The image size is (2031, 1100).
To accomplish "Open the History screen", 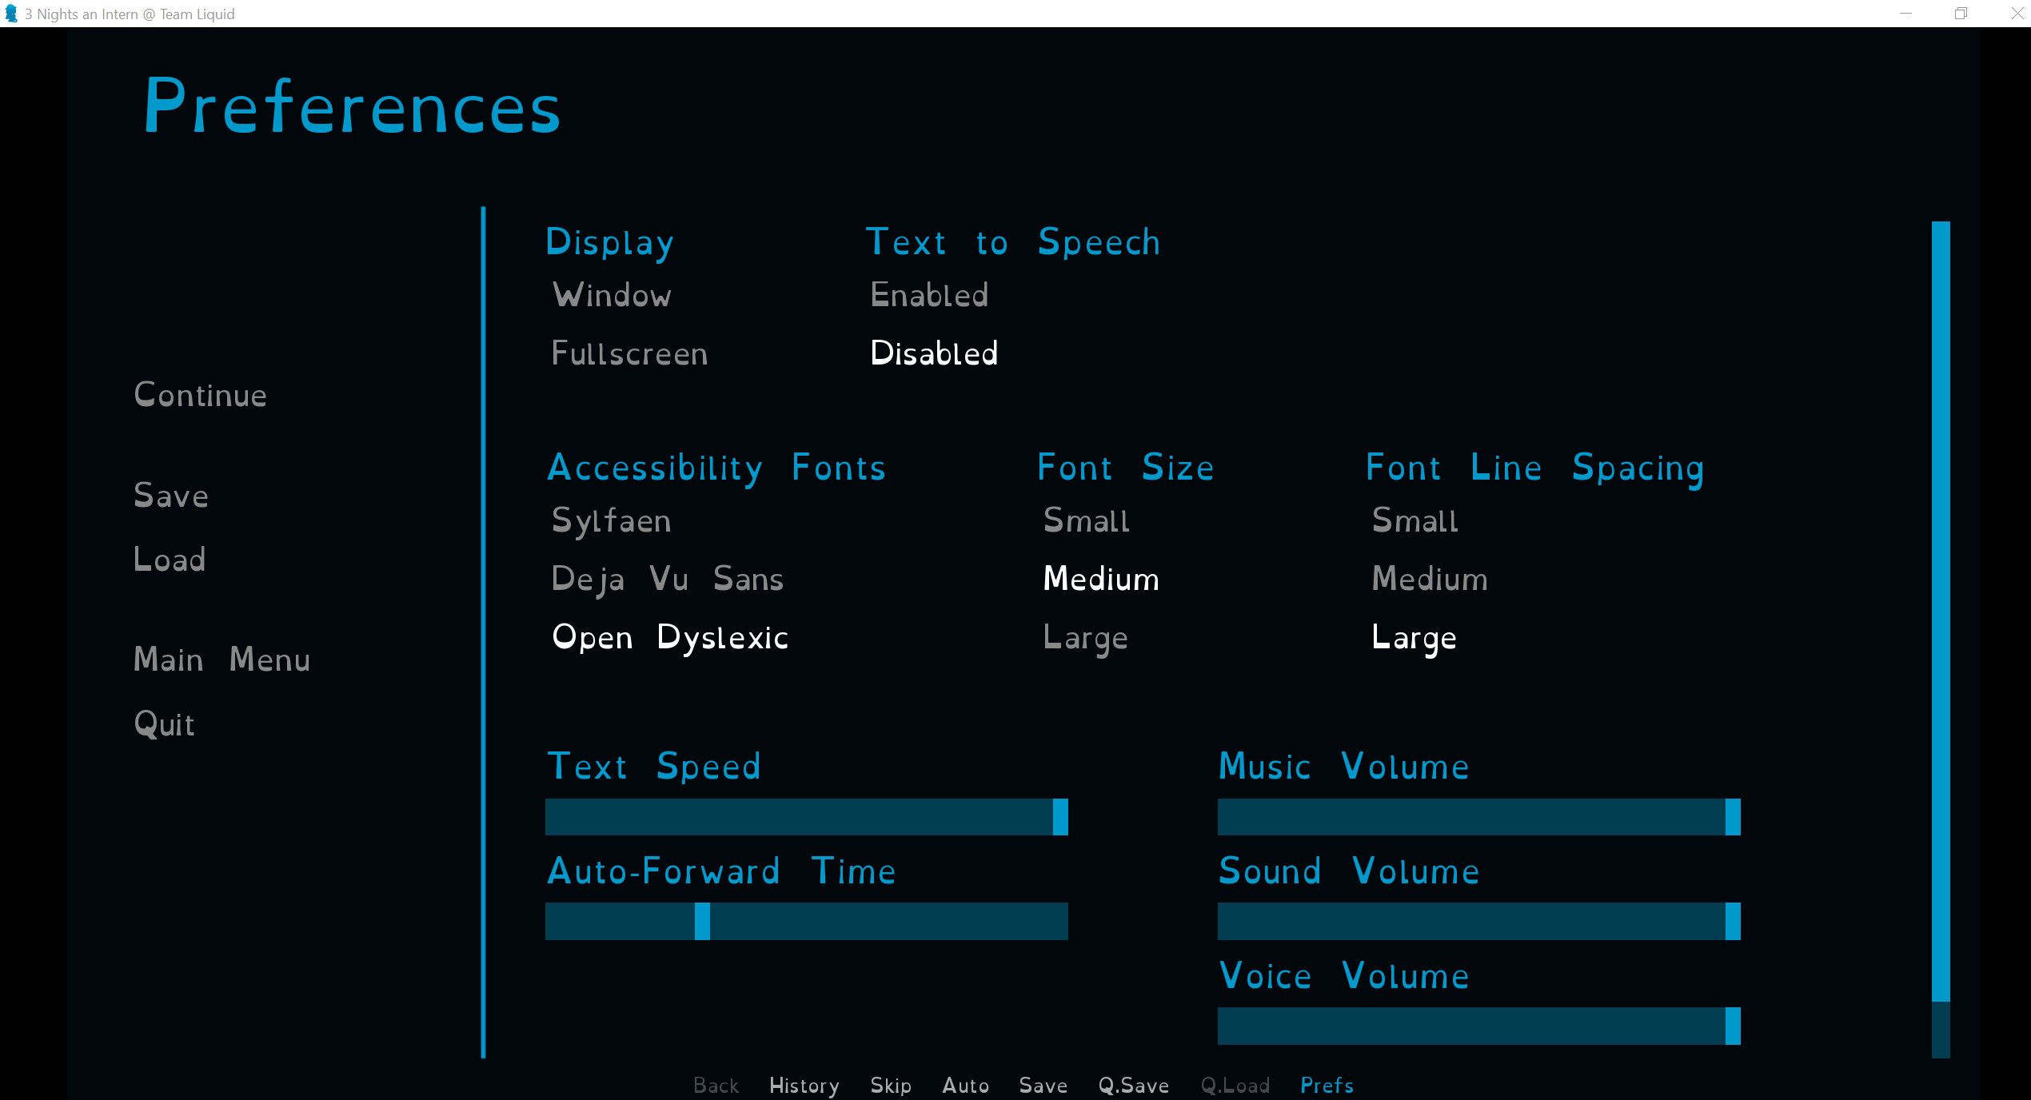I will tap(804, 1085).
